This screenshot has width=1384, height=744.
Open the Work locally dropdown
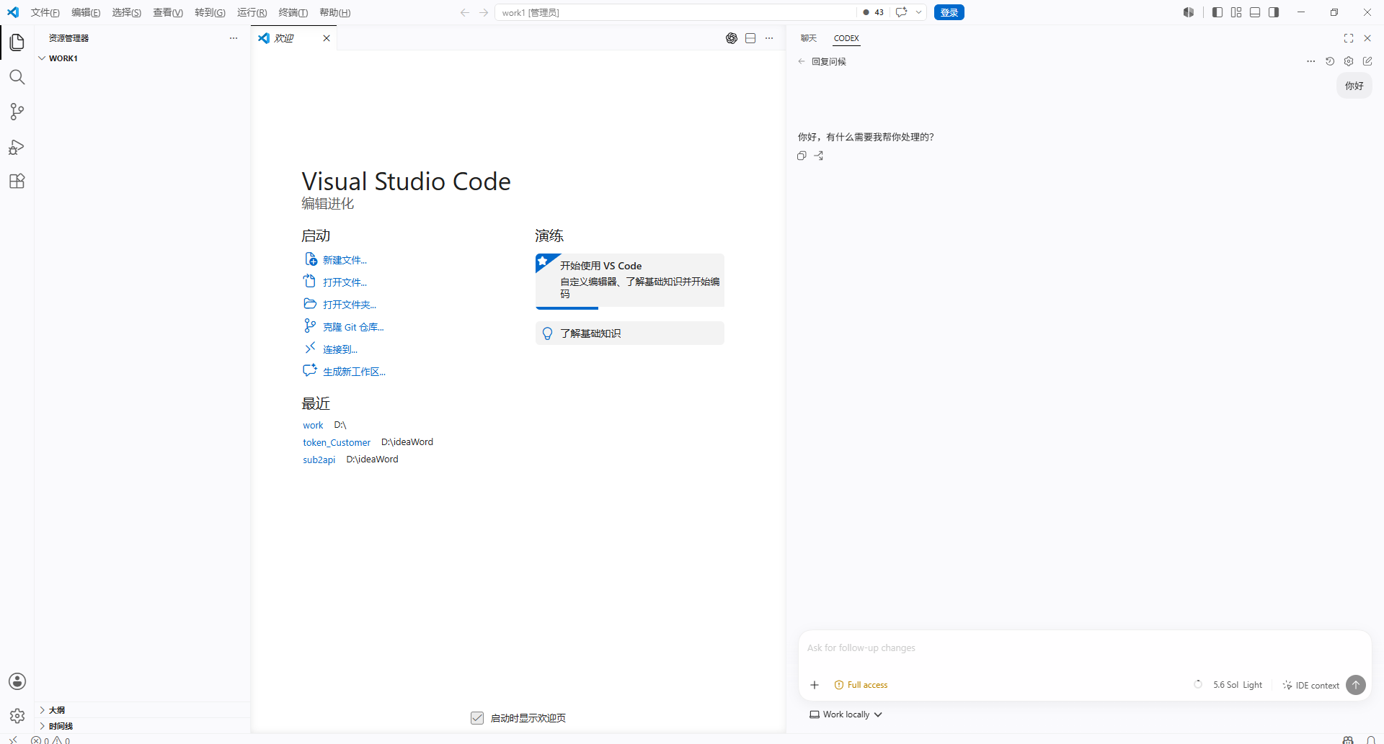click(846, 714)
